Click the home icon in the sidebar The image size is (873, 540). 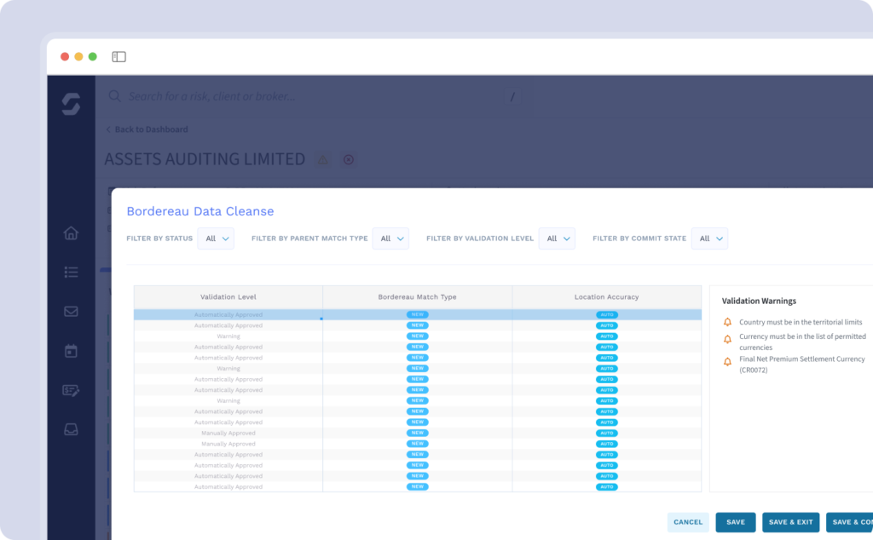click(71, 233)
